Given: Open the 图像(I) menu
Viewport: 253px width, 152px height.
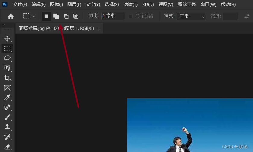Looking at the screenshot, I should click(56, 4).
